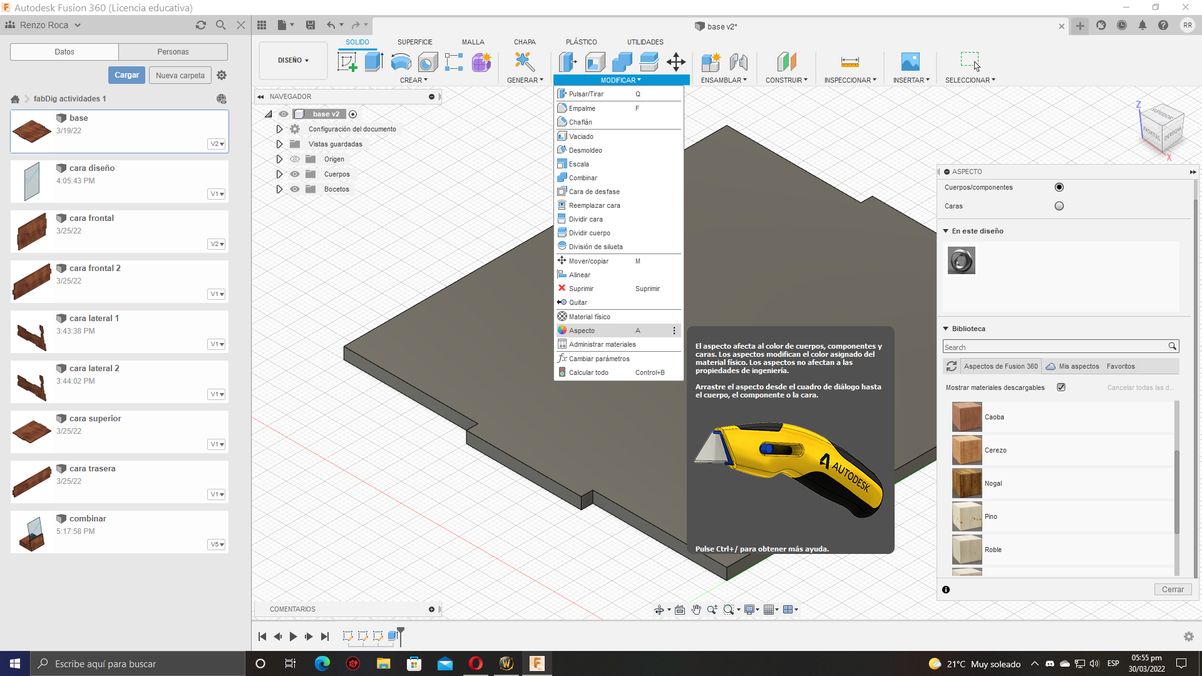Uncheck Mostrar materiales descargables checkbox
This screenshot has height=676, width=1202.
1061,387
